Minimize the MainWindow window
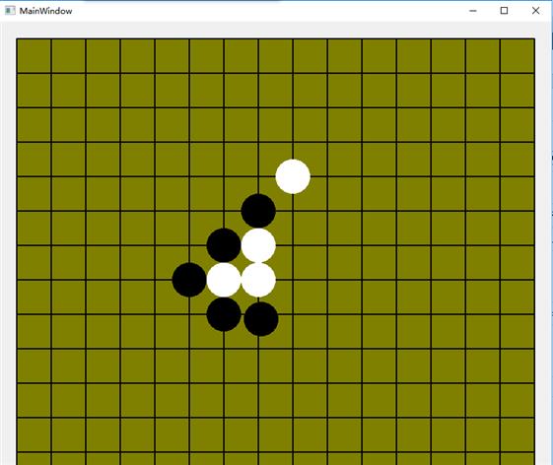 tap(473, 11)
